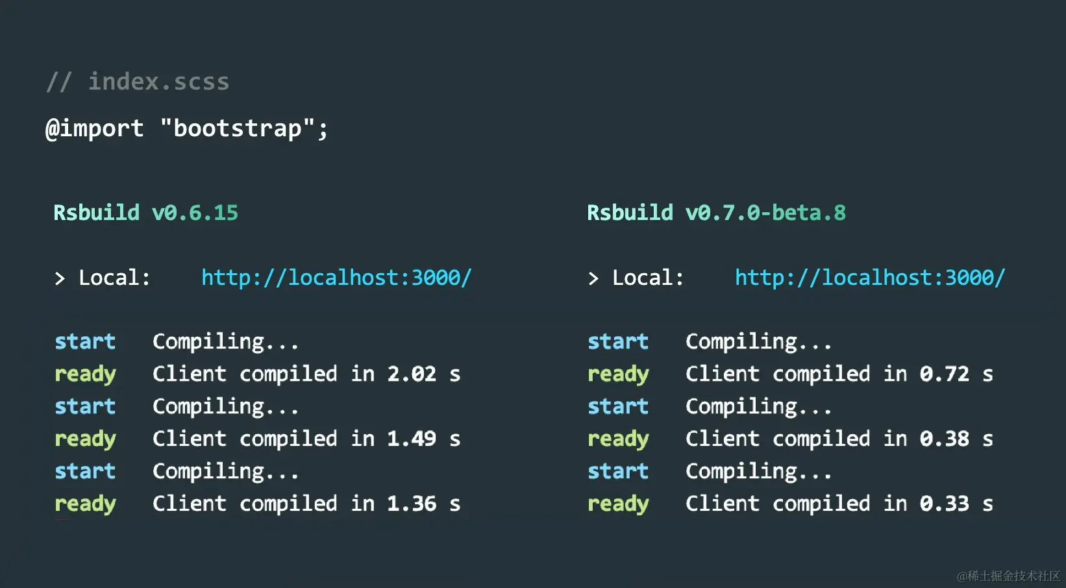Select the '@import "bootstrap";' code line
Viewport: 1066px width, 588px height.
point(187,129)
